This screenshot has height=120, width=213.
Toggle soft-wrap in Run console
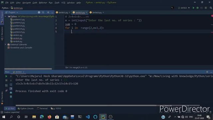[x=11, y=85]
